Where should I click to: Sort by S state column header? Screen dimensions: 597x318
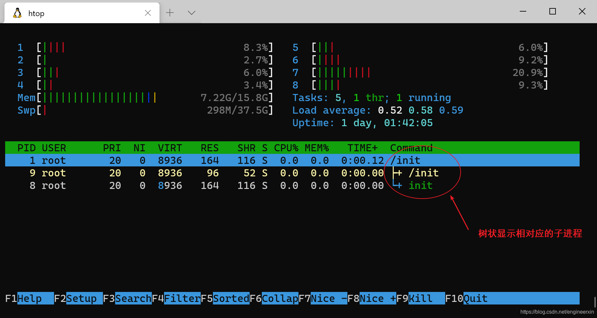pos(265,148)
